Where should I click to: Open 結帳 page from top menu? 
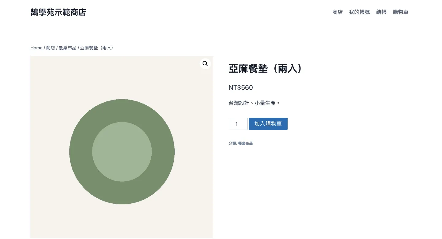381,12
